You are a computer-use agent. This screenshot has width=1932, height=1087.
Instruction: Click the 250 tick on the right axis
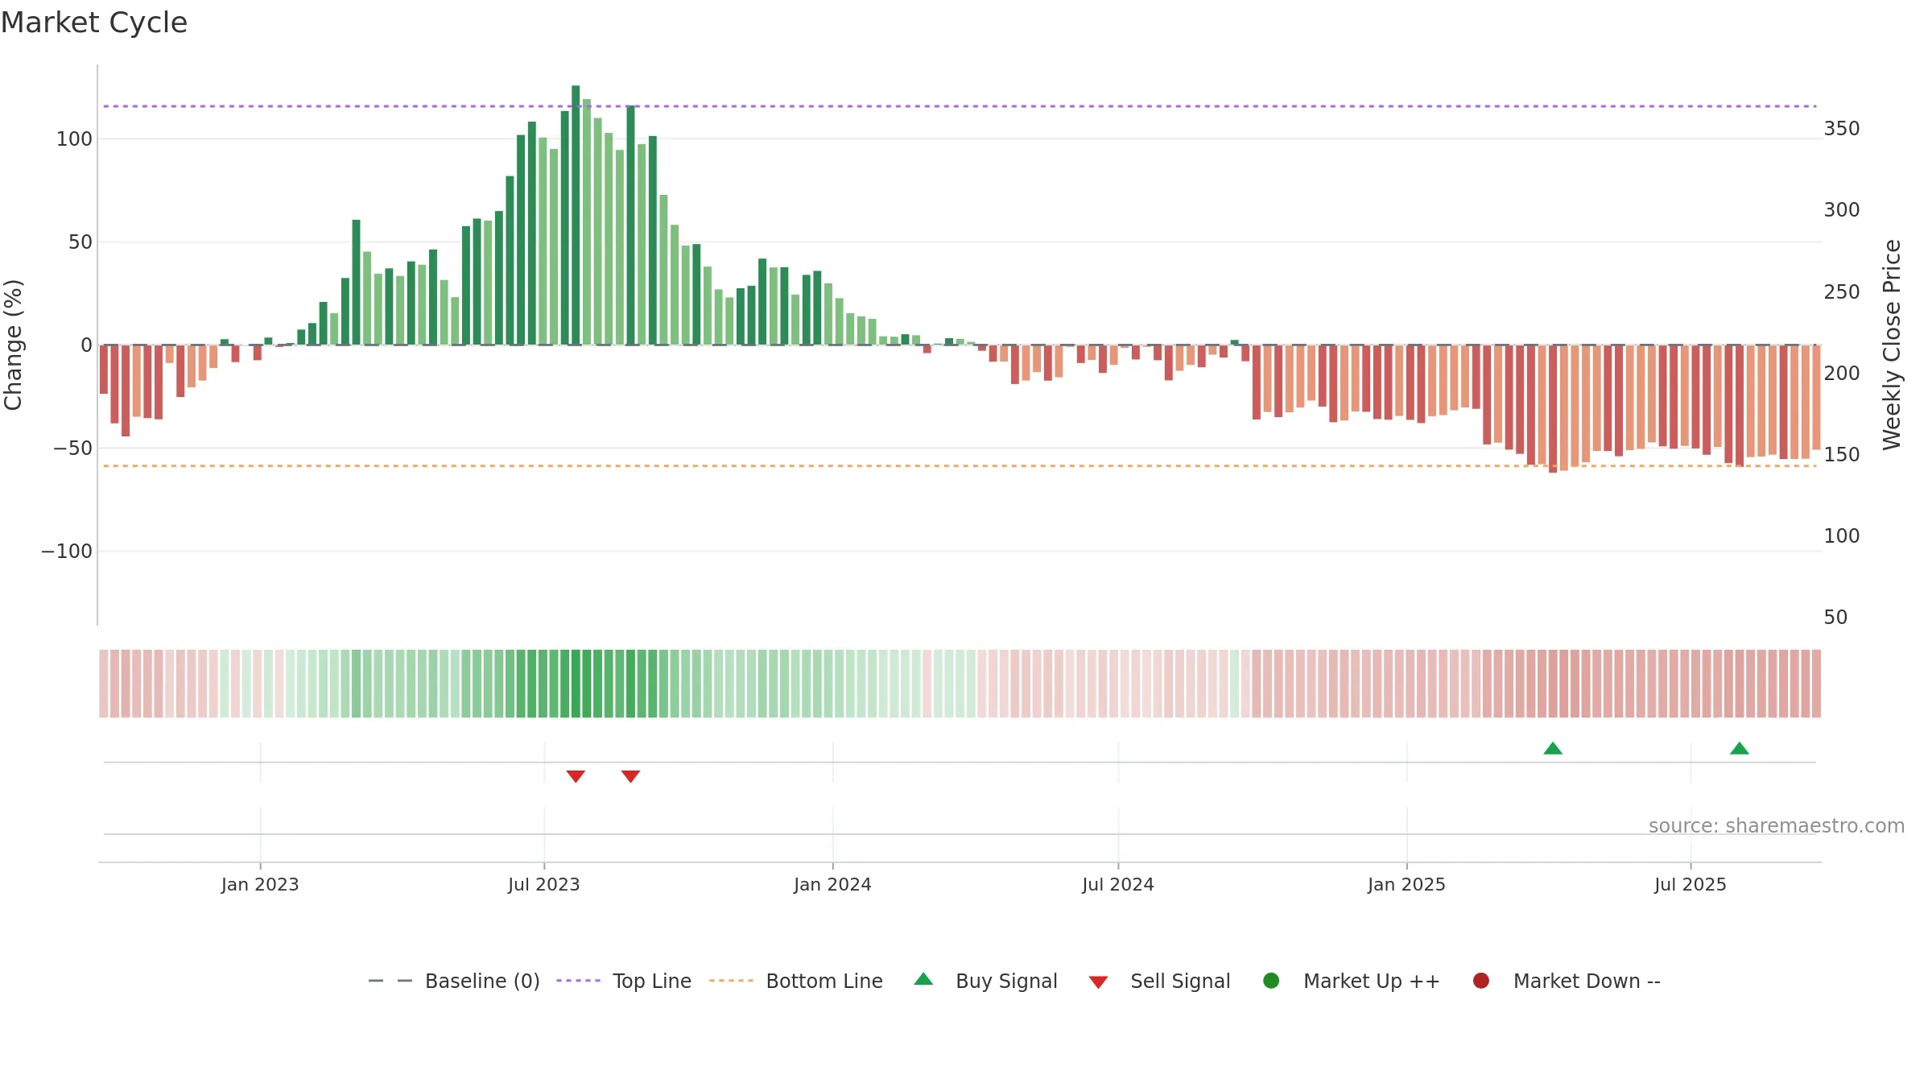pyautogui.click(x=1842, y=292)
